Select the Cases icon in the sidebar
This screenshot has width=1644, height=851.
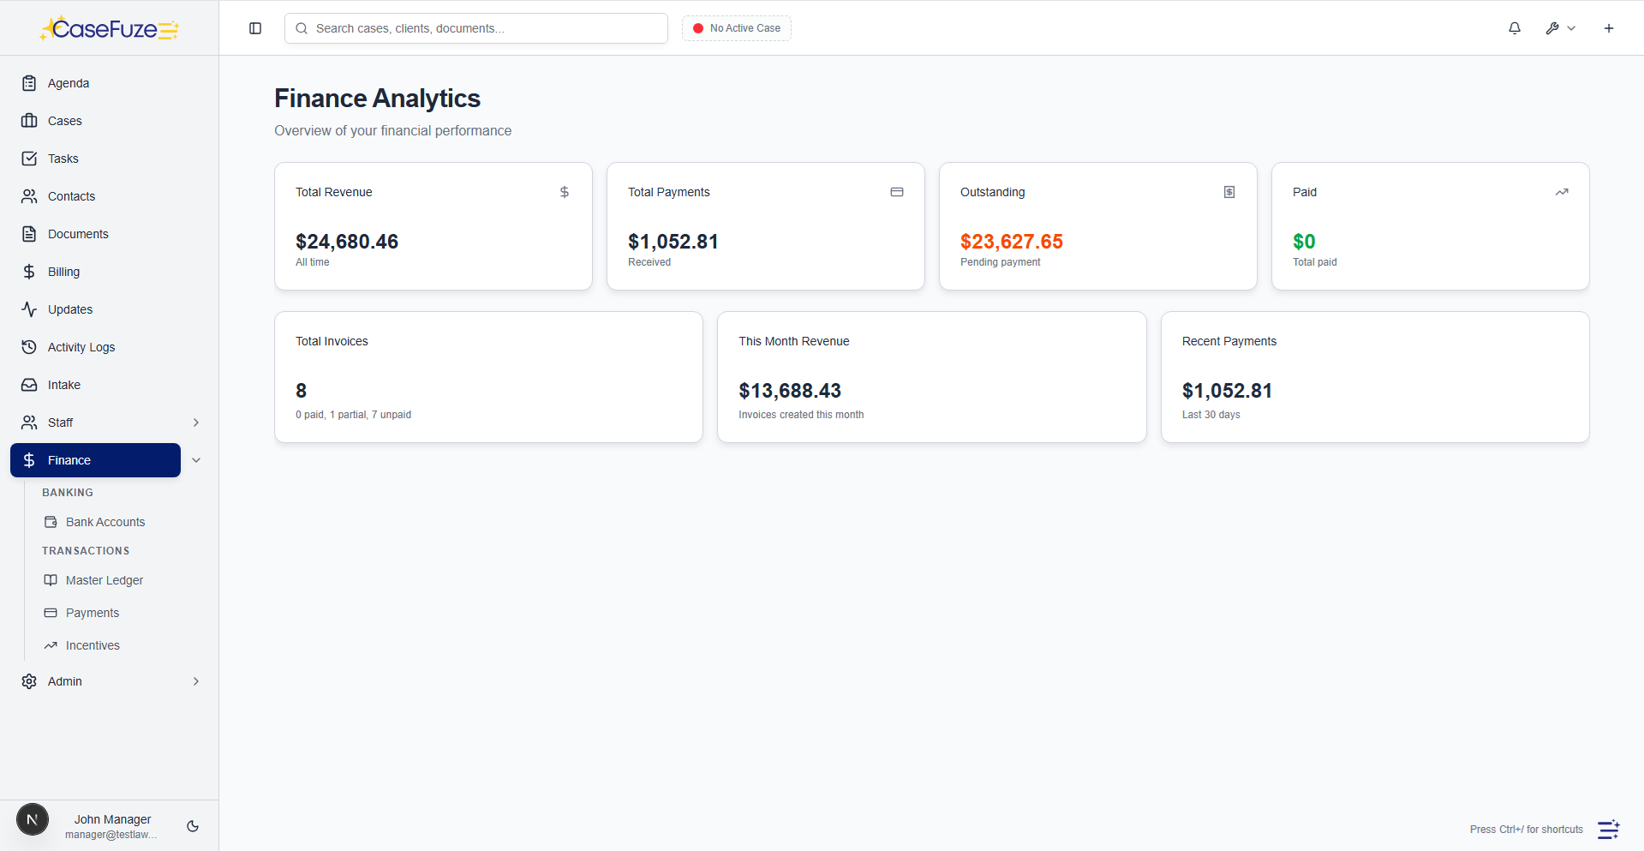(x=30, y=121)
